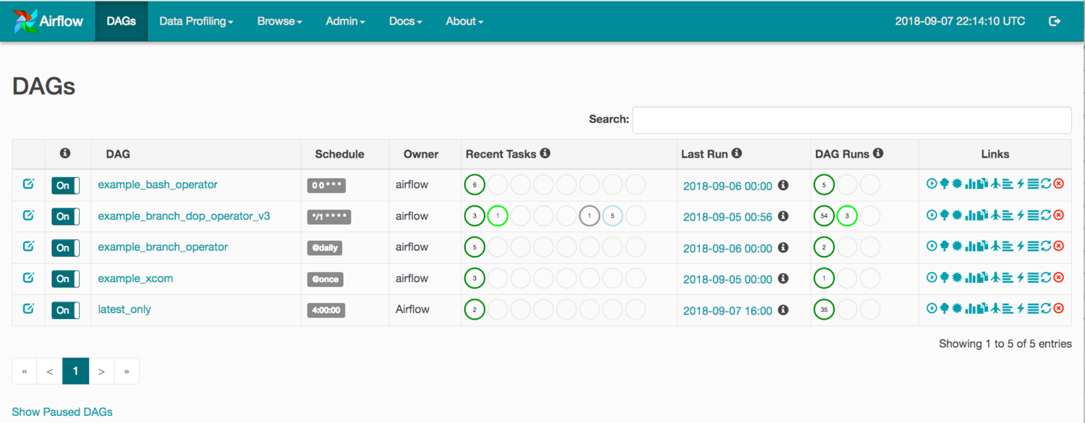The width and height of the screenshot is (1085, 423).
Task: Click the logout icon in navbar
Action: tap(1055, 21)
